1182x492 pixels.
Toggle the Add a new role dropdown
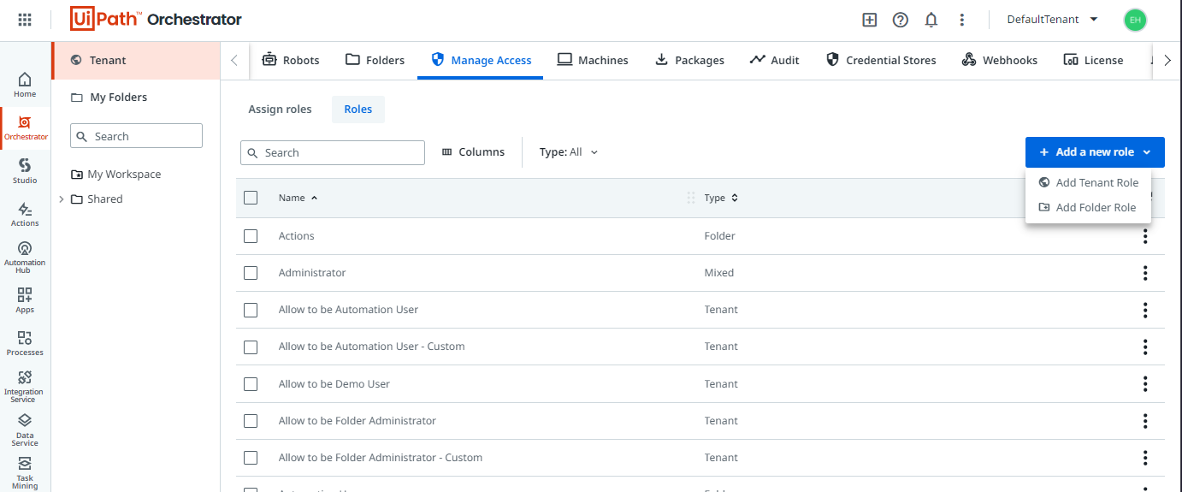pos(1095,152)
